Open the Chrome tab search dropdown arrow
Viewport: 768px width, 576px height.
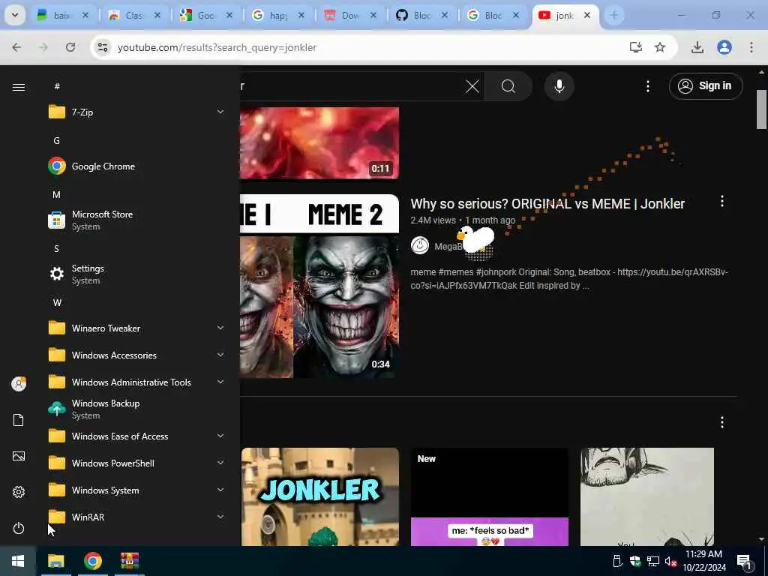15,15
